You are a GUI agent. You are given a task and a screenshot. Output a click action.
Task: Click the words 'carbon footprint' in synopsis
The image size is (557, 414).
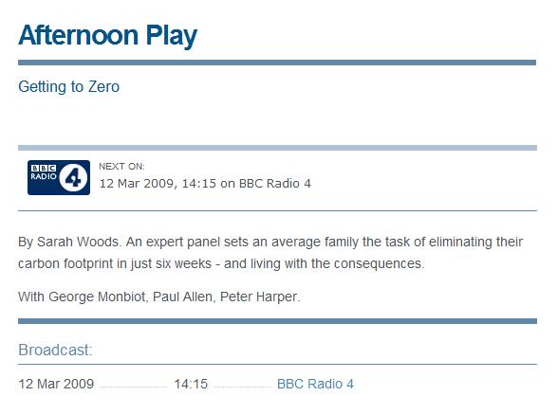pos(65,263)
